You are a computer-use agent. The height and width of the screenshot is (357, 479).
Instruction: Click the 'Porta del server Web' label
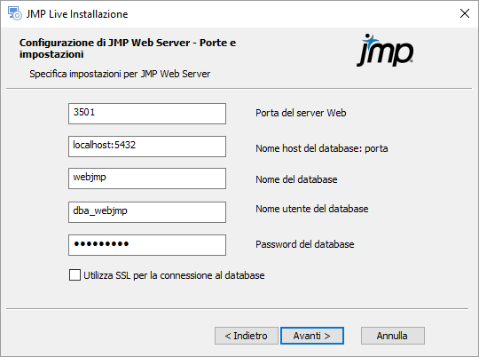[301, 113]
